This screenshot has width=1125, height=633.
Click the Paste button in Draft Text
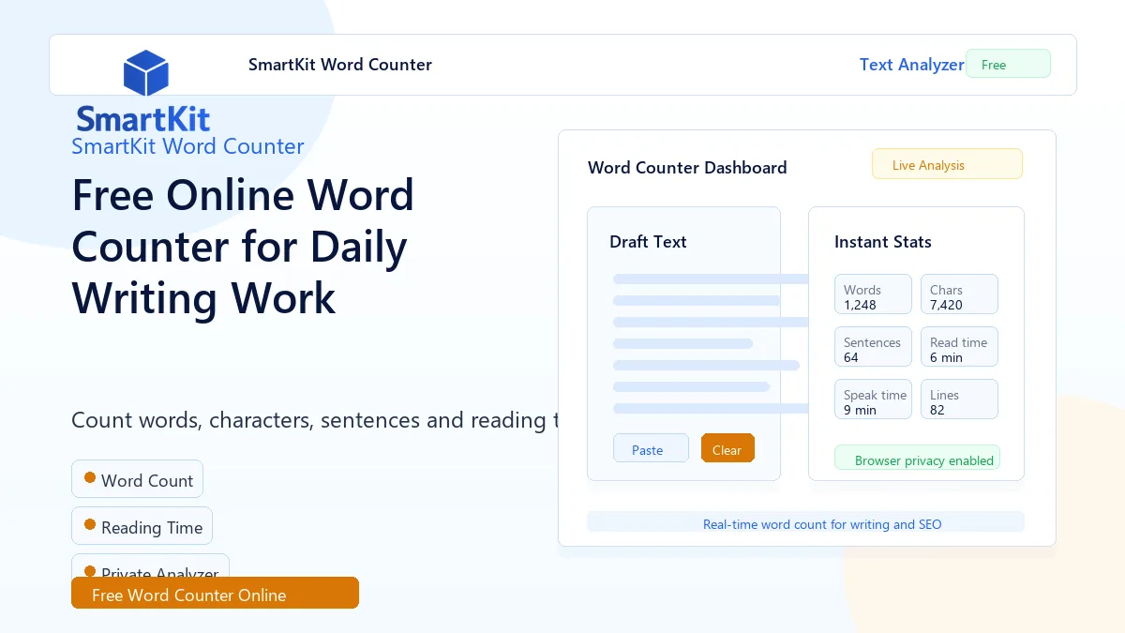pyautogui.click(x=651, y=448)
